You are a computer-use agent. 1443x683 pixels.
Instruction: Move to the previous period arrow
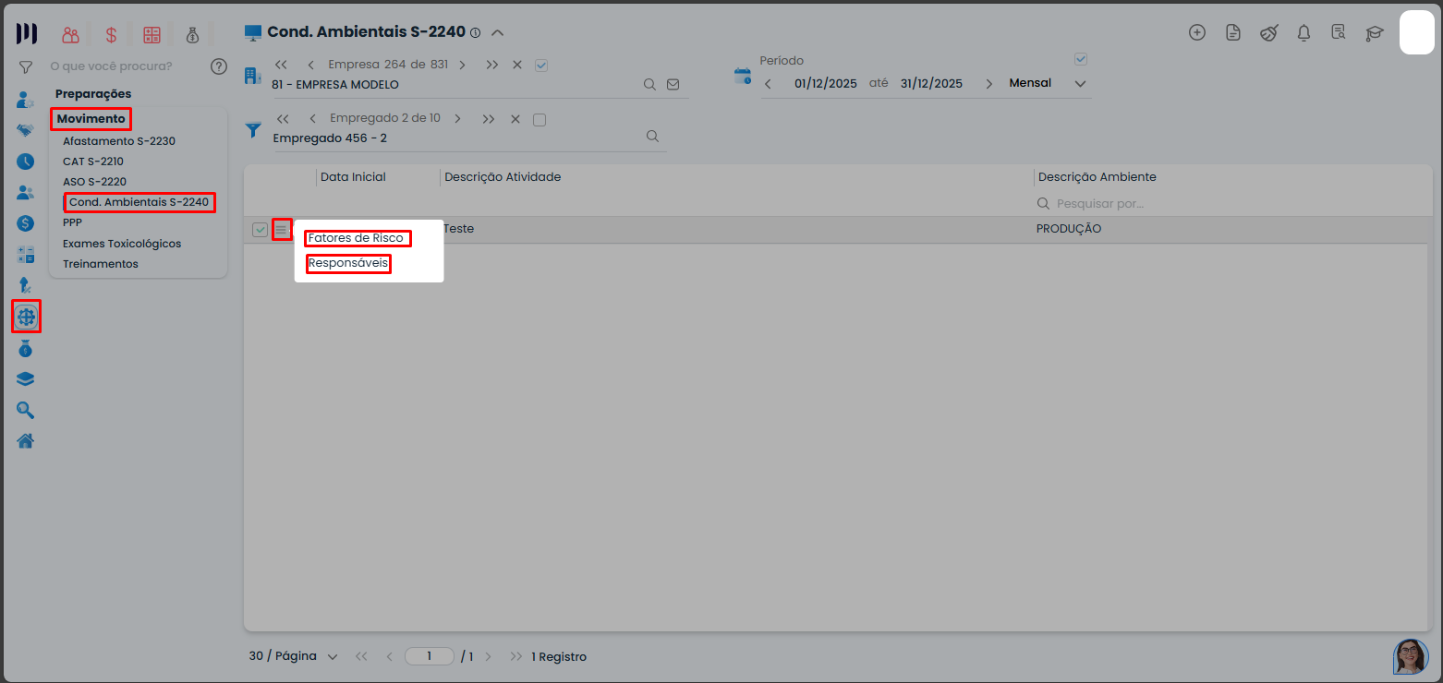tap(768, 84)
